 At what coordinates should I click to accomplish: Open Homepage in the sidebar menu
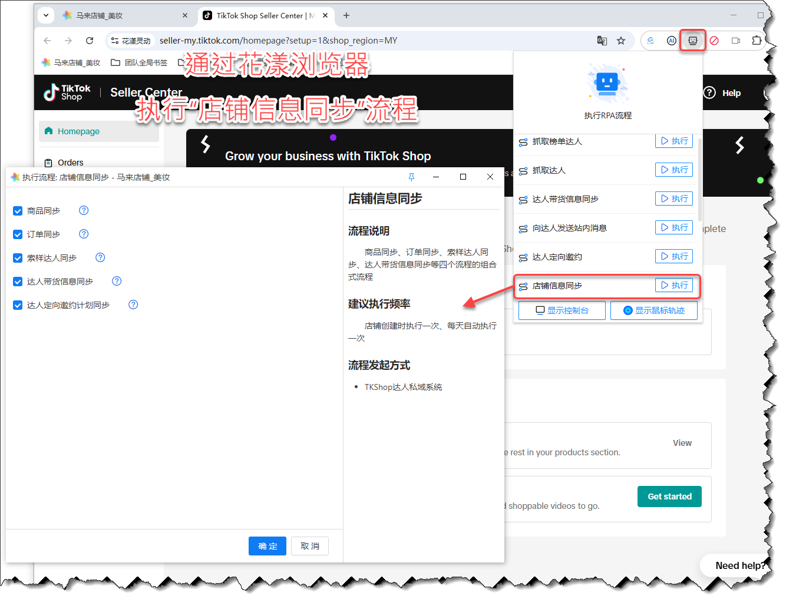[99, 131]
